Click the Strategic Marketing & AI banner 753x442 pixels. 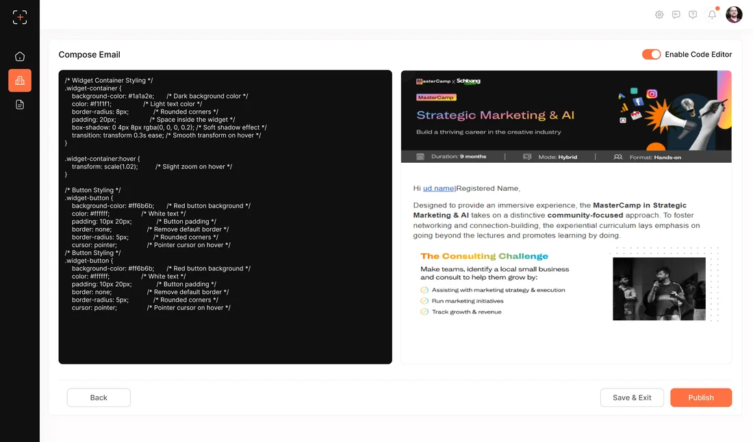point(566,116)
